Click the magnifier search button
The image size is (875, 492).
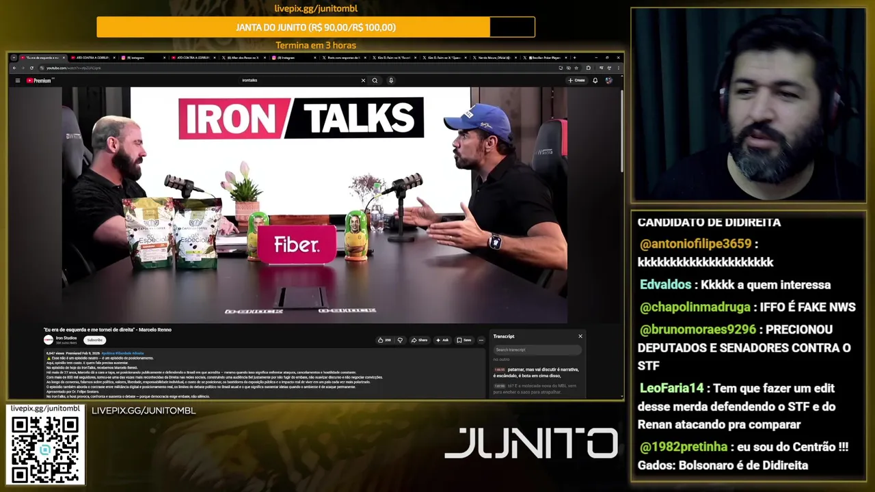375,81
